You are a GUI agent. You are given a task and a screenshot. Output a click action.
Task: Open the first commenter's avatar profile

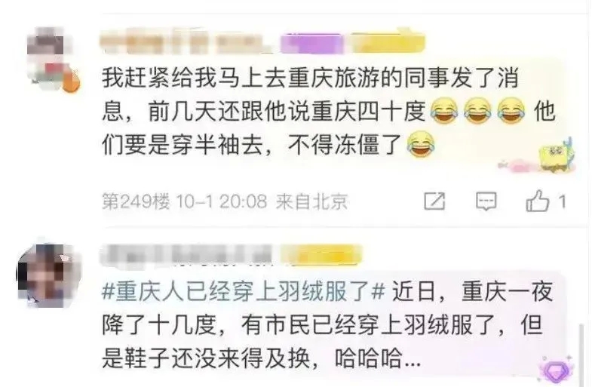coord(50,59)
